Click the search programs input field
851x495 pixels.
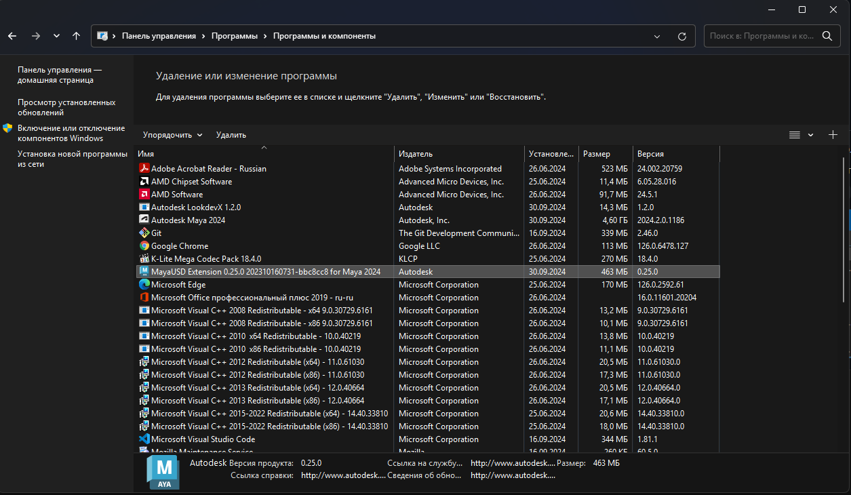759,36
